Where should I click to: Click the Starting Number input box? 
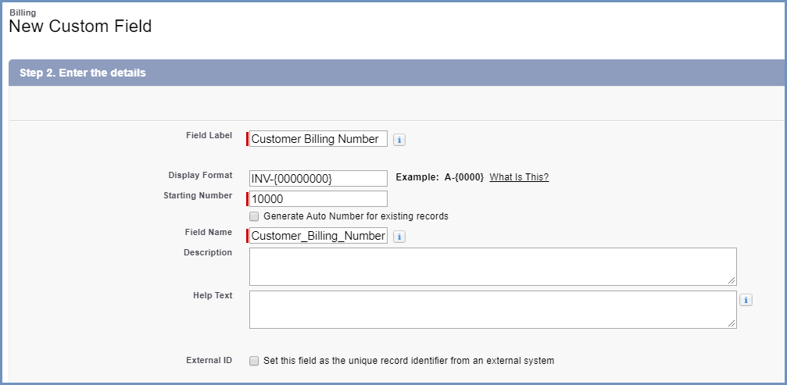[x=318, y=198]
